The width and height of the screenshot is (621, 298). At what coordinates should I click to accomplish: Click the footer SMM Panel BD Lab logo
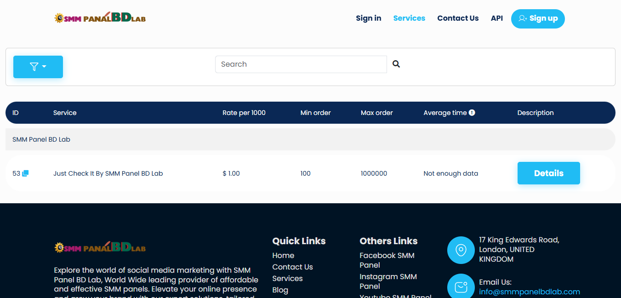click(x=100, y=247)
